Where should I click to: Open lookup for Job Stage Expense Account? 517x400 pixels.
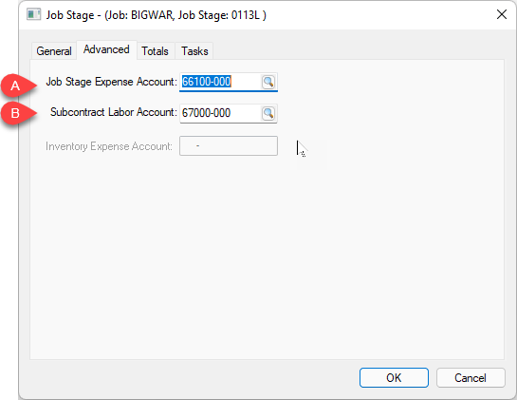tap(268, 82)
